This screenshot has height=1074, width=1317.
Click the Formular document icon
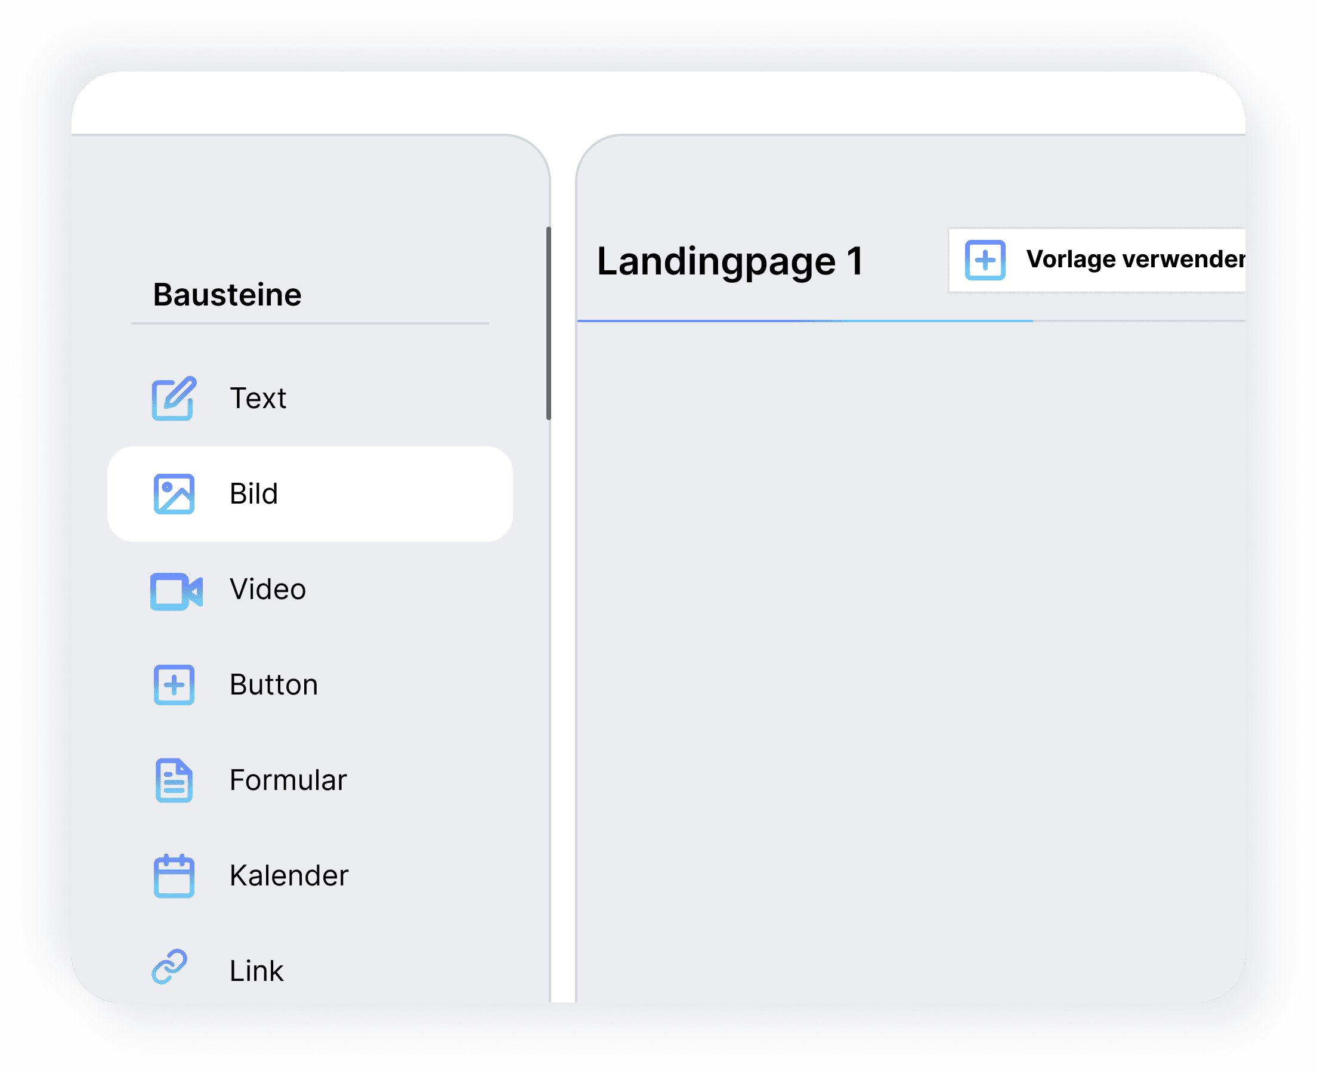[174, 780]
